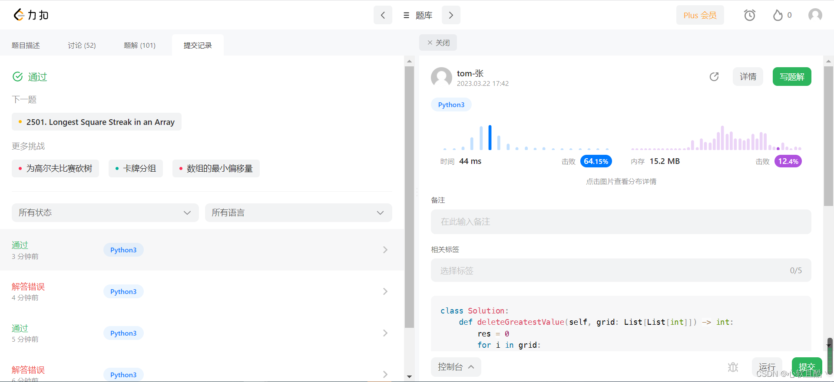The width and height of the screenshot is (834, 382).
Task: Open challenge 卡牌分组
Action: click(x=136, y=168)
